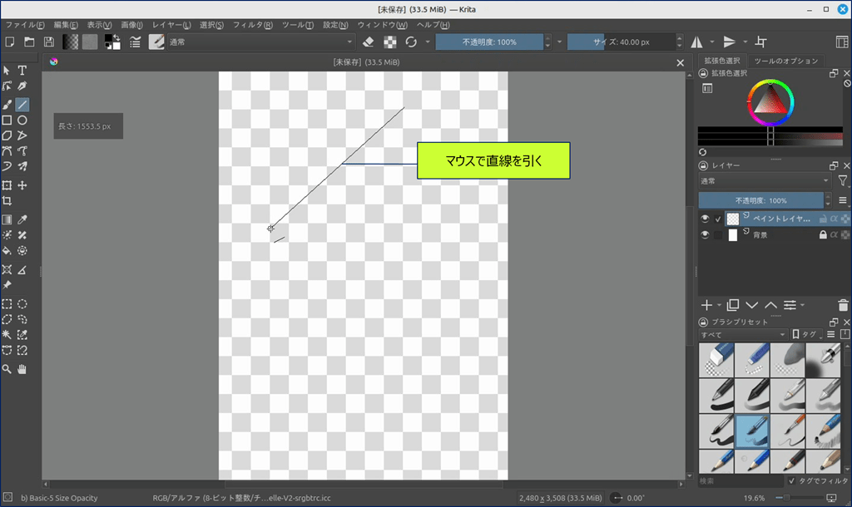Toggle visibility of the ペイントレイヤー layer
The width and height of the screenshot is (852, 507).
pos(705,219)
